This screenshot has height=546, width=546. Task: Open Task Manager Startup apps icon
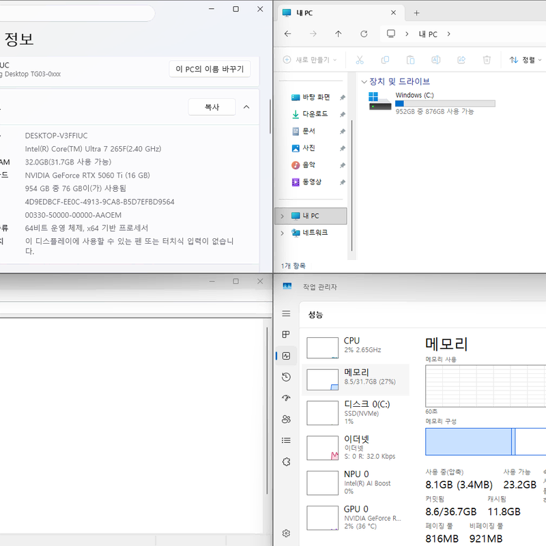pyautogui.click(x=286, y=398)
